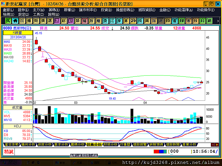Switch to the 行事曆 tab
Screen dimensions: 222x166
coord(125,145)
